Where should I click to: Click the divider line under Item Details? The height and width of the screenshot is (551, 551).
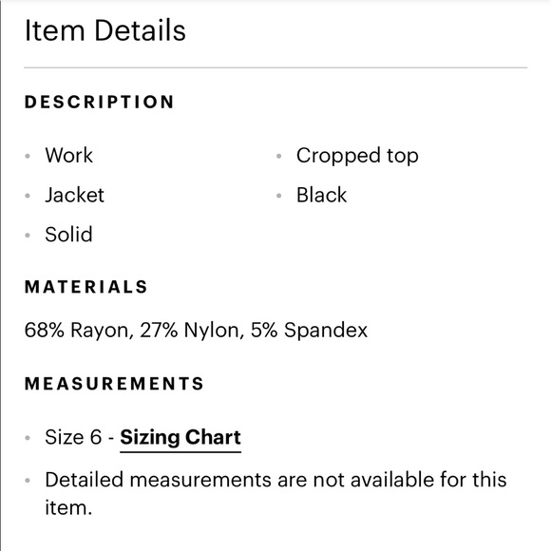(275, 67)
